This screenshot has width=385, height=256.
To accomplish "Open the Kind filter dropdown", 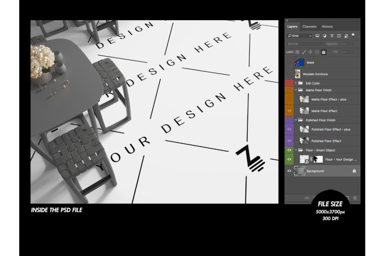I will [299, 36].
